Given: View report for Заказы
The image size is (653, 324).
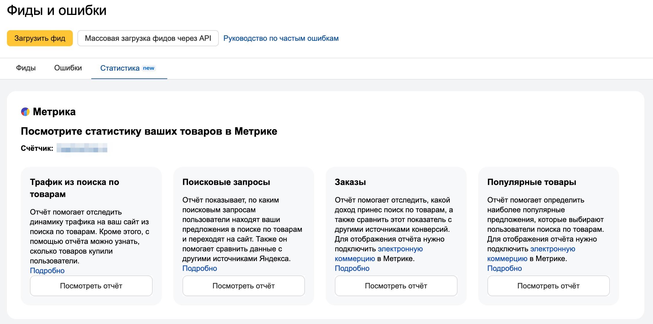Looking at the screenshot, I should click(396, 286).
